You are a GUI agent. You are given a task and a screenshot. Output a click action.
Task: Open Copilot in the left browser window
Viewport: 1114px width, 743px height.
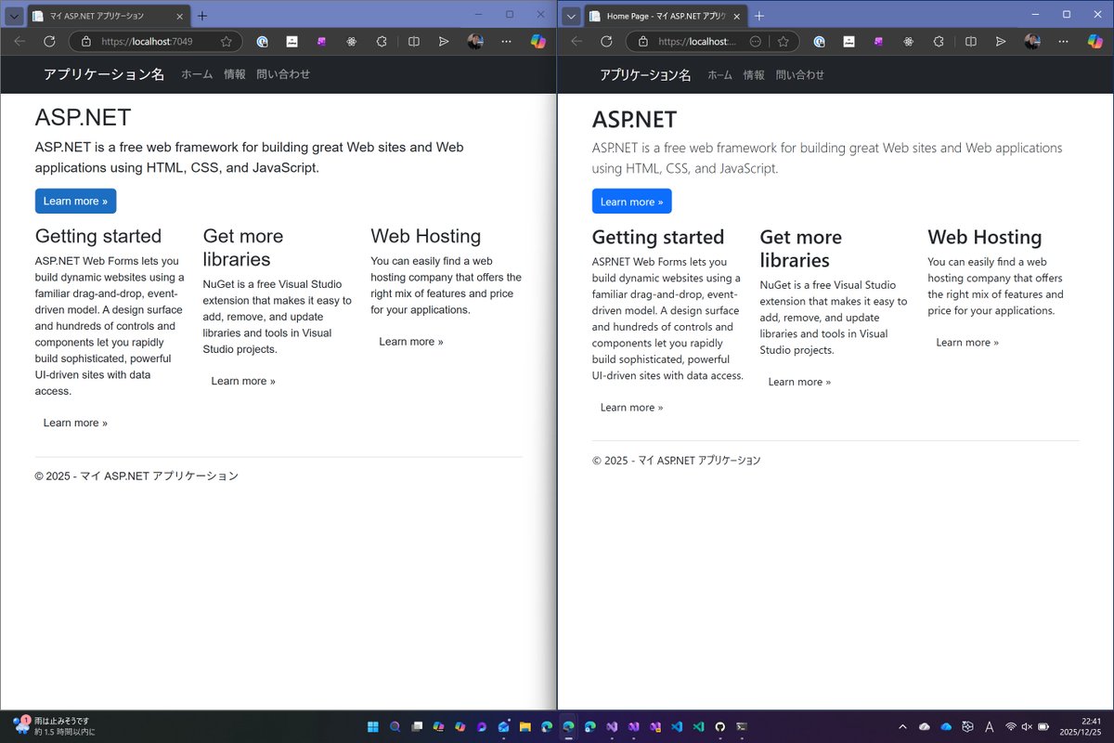(x=538, y=42)
